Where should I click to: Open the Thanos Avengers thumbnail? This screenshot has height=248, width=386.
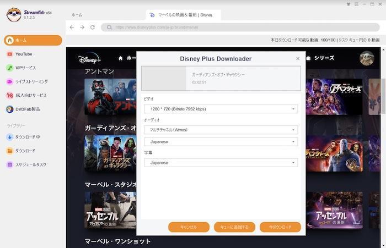pyautogui.click(x=334, y=153)
